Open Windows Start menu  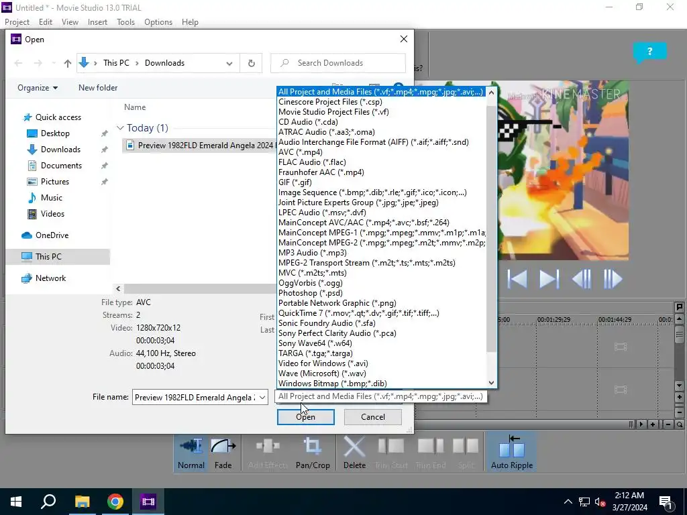click(x=16, y=502)
